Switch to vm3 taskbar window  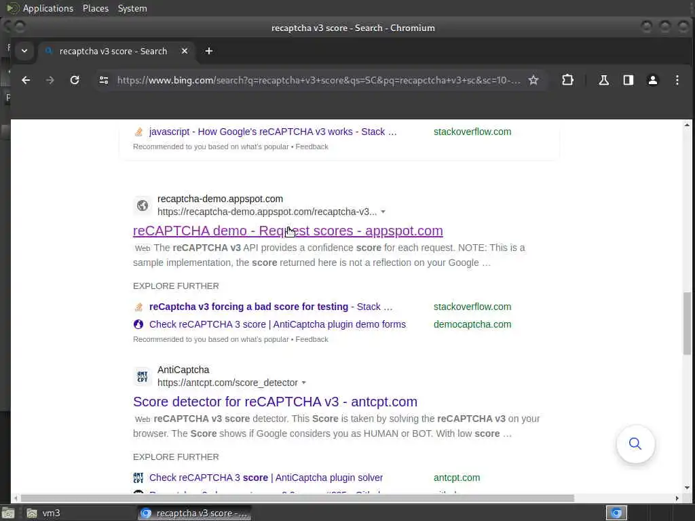[x=80, y=513]
